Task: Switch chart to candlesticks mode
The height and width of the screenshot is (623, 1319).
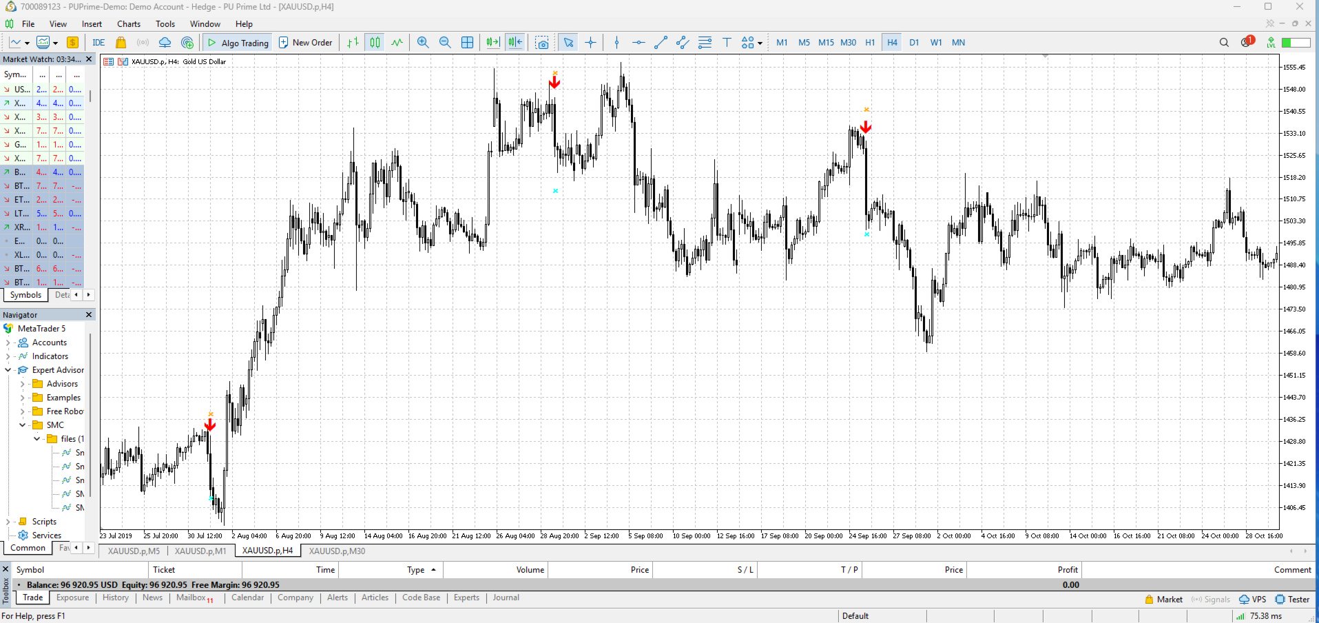Action: pyautogui.click(x=375, y=43)
